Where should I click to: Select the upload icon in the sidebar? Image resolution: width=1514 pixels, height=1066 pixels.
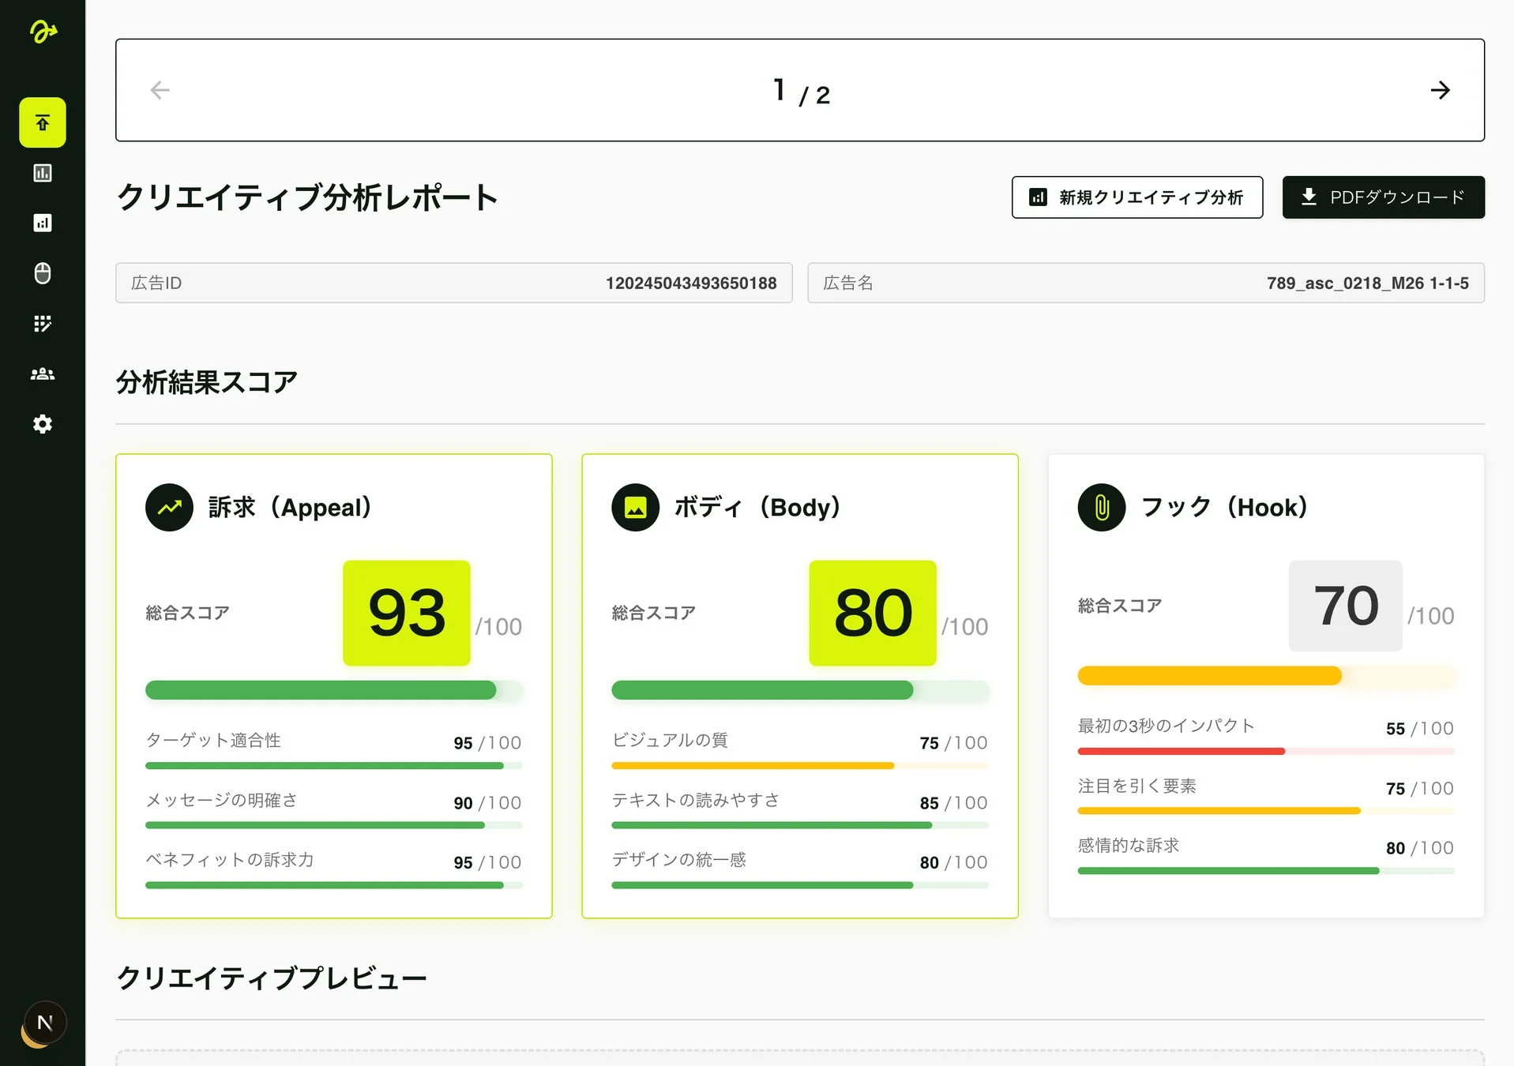pyautogui.click(x=42, y=122)
